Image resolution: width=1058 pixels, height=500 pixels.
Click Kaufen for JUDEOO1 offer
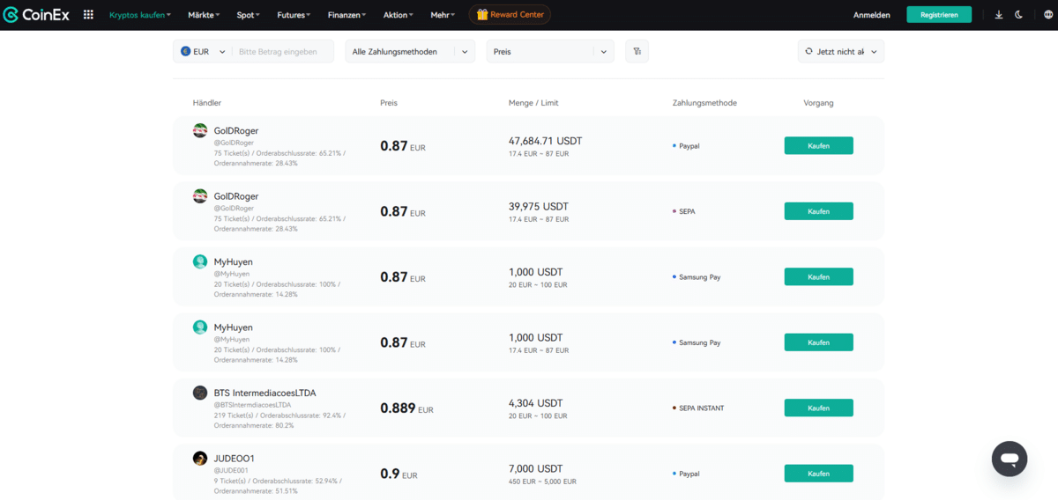[x=818, y=474]
